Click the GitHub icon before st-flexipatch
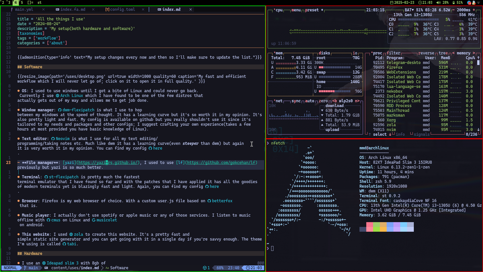This screenshot has width=483, height=272. [x=46, y=177]
